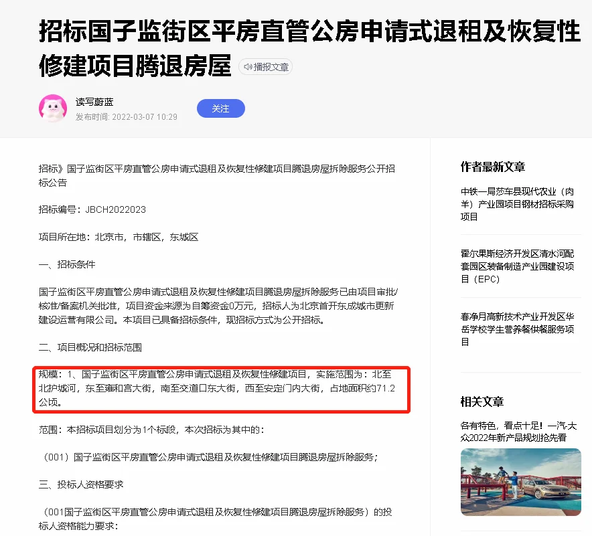
Task: Click the 范围：本招标项目划分 line
Action: point(152,430)
